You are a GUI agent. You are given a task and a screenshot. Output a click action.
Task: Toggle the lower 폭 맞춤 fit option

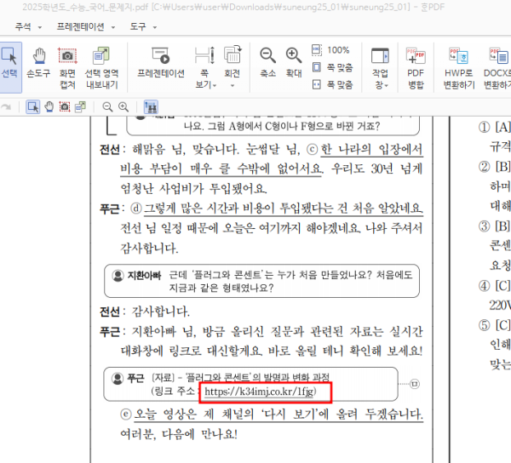(332, 85)
